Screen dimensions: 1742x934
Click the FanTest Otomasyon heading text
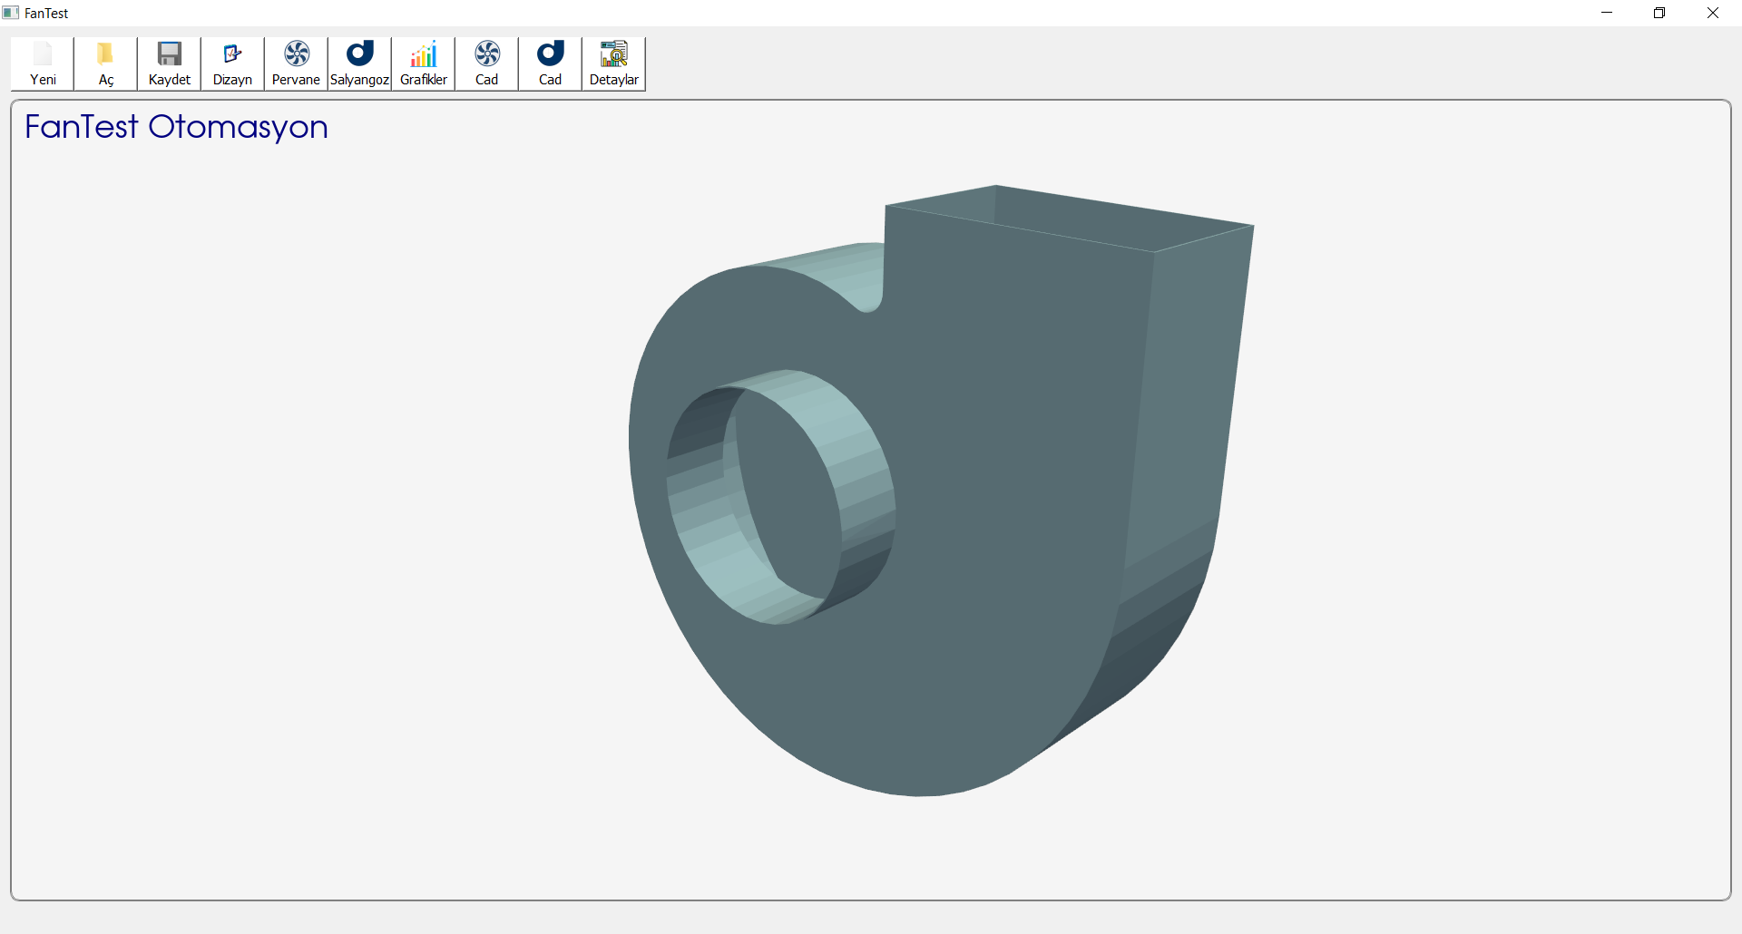(x=176, y=127)
